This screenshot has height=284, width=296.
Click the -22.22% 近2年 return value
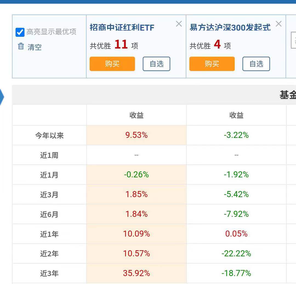tap(236, 254)
